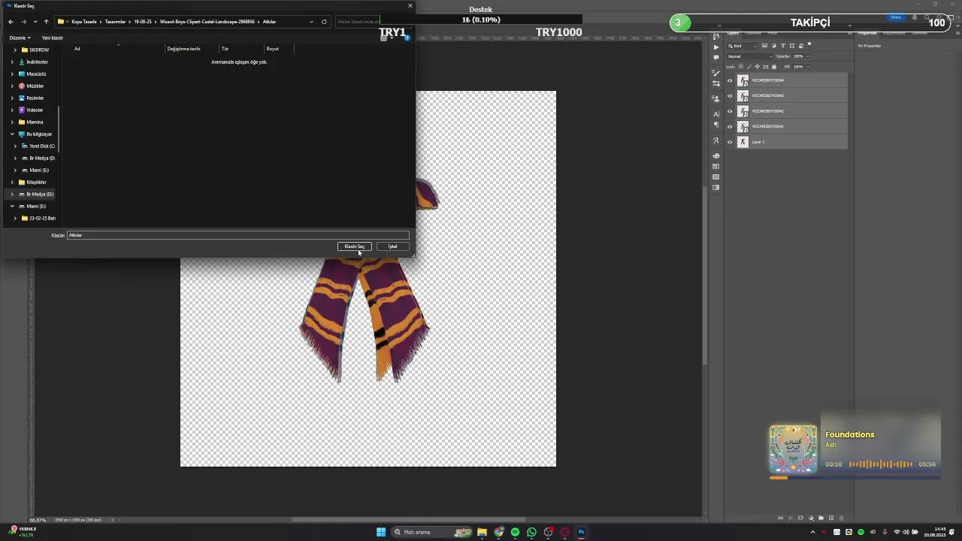Toggle Layer 1 visibility eye
Viewport: 962px width, 541px height.
(x=730, y=142)
